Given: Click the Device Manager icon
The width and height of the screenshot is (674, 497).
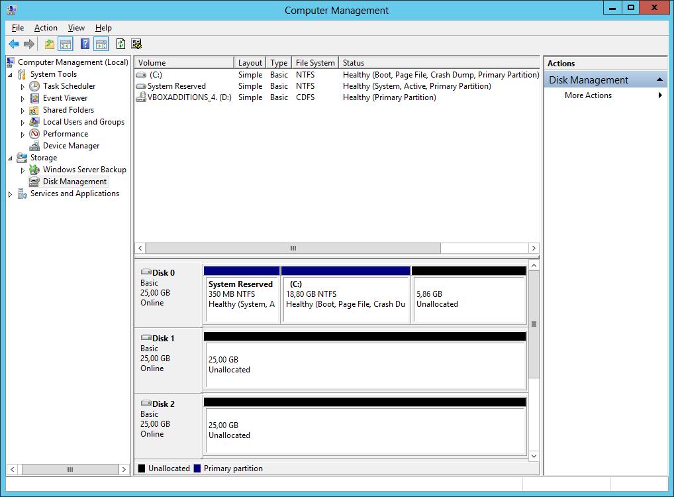Looking at the screenshot, I should click(34, 146).
